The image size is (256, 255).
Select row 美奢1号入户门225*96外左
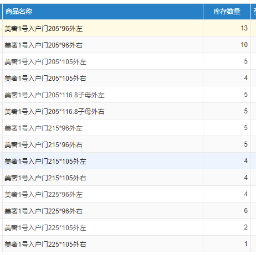[x=128, y=194]
